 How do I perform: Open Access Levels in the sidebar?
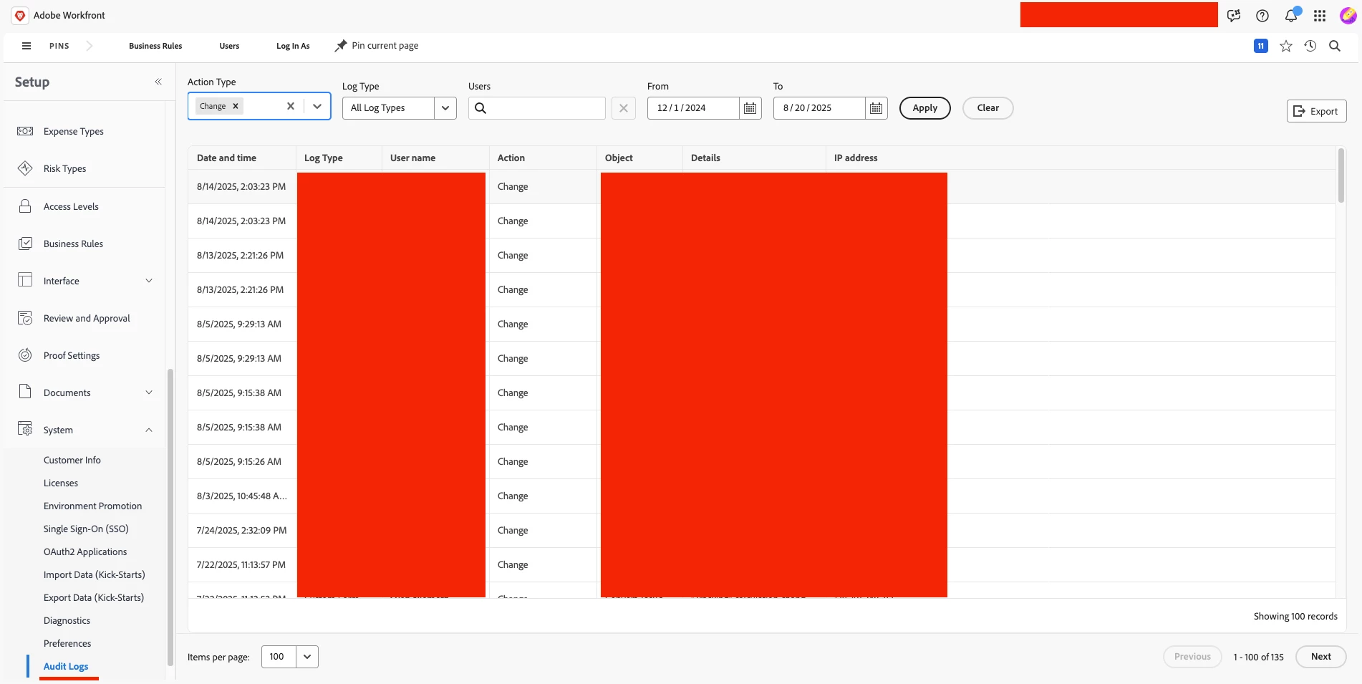[x=71, y=206]
